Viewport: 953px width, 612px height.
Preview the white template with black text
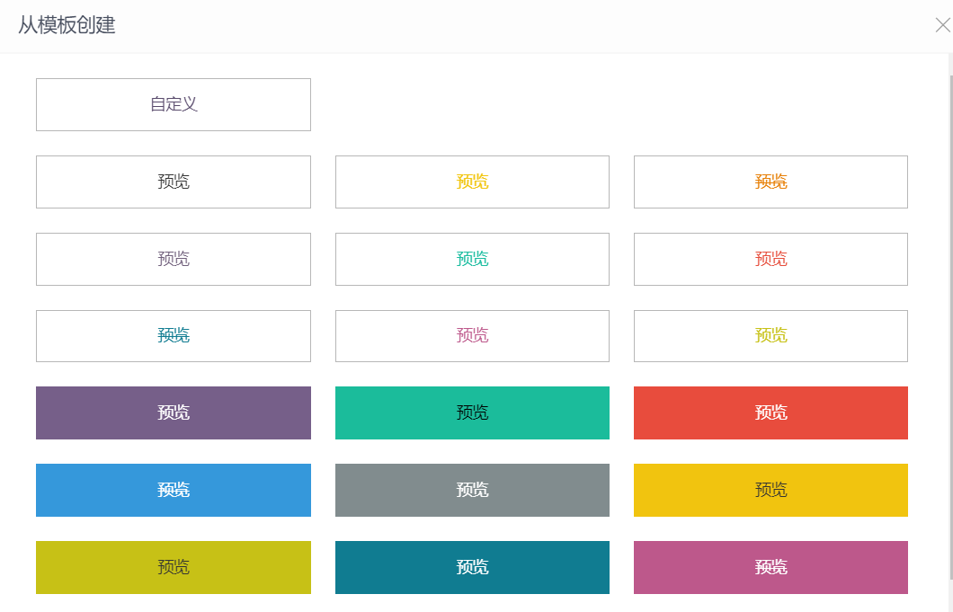pyautogui.click(x=174, y=182)
